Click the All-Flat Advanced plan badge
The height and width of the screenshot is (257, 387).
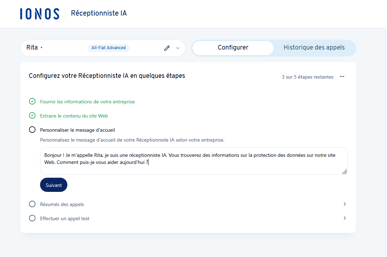108,48
